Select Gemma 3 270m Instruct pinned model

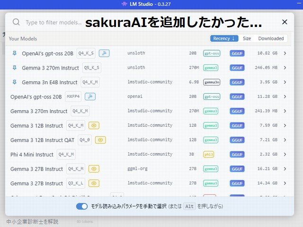click(50, 68)
